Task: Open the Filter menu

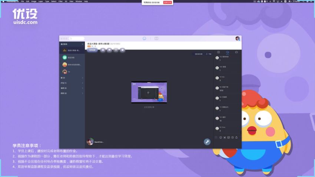Action: coord(60,1)
